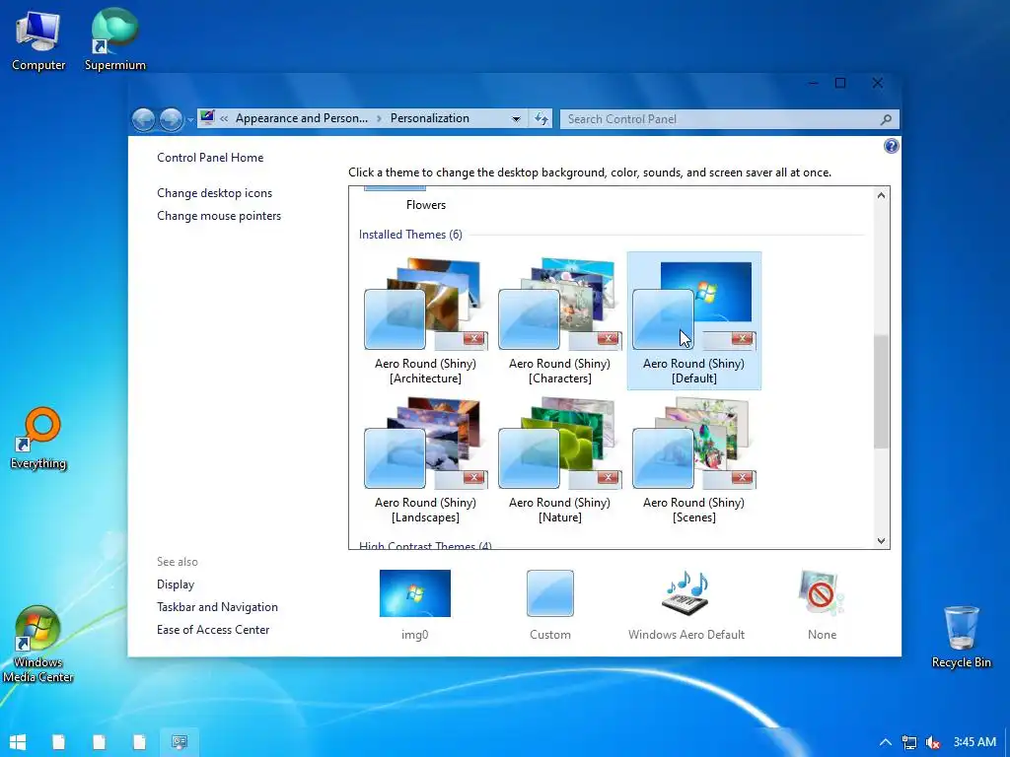Click the search magnifier icon
1010x757 pixels.
pyautogui.click(x=887, y=119)
